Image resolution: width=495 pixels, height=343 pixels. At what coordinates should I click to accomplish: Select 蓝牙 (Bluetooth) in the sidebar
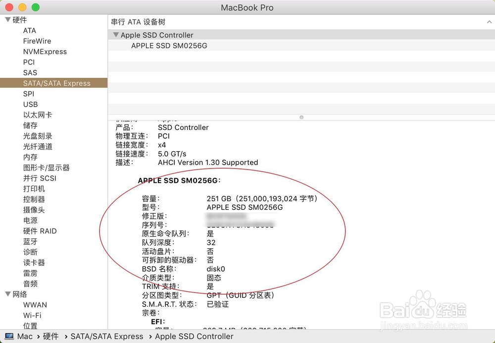pos(30,241)
